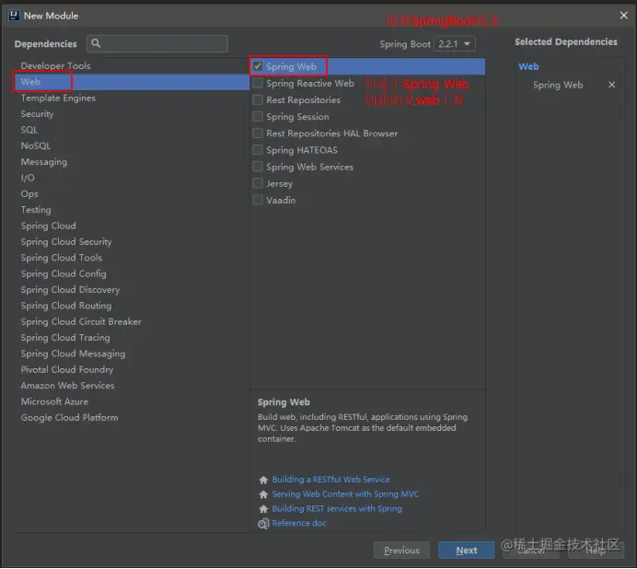Viewport: 637px width, 569px height.
Task: Check the Jersey dependency checkbox
Action: [x=258, y=183]
